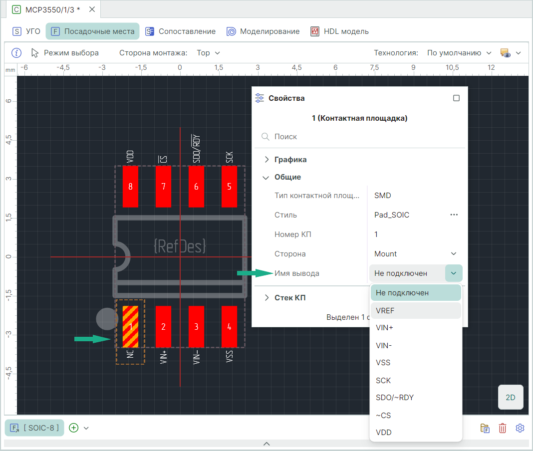Click the info icon in the toolbar

coord(16,53)
